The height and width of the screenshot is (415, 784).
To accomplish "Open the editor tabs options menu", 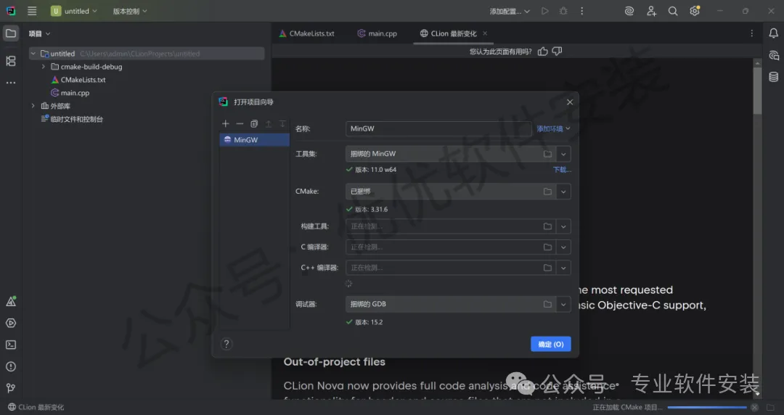I will point(751,33).
